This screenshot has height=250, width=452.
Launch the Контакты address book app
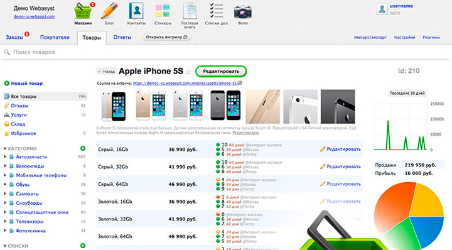(136, 14)
